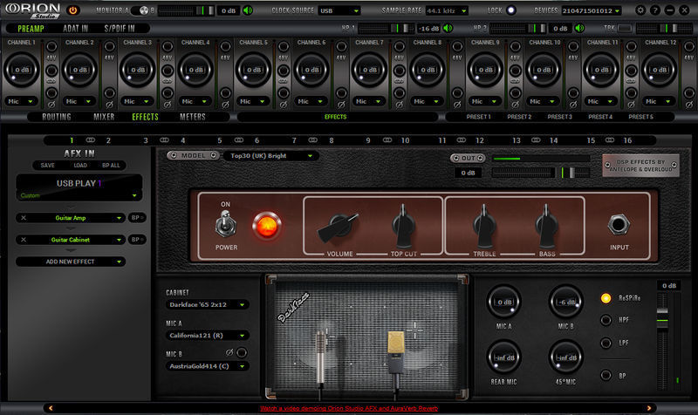698x415 pixels.
Task: Open the Clock Source USB dropdown
Action: pos(339,10)
